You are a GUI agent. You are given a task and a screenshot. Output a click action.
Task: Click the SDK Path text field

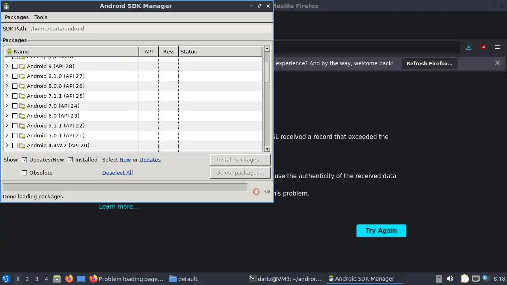(x=151, y=28)
